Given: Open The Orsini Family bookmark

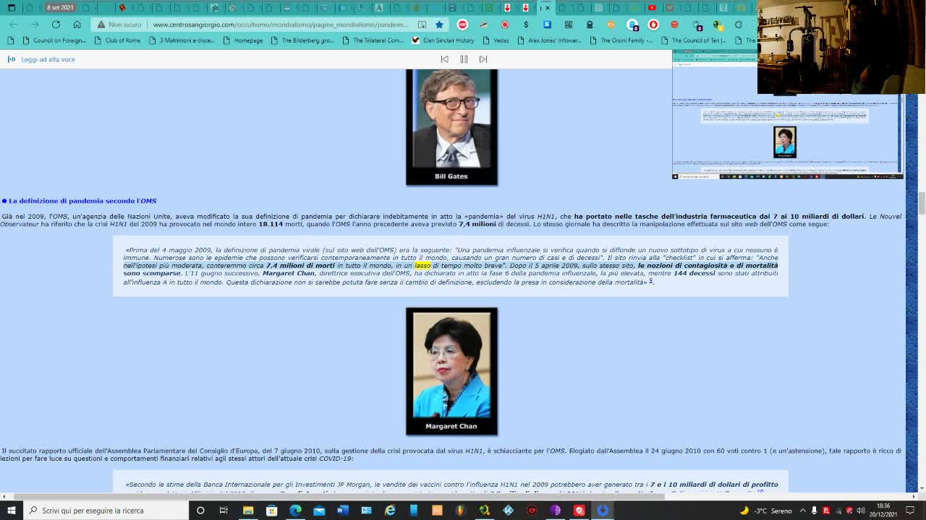Looking at the screenshot, I should pyautogui.click(x=621, y=40).
